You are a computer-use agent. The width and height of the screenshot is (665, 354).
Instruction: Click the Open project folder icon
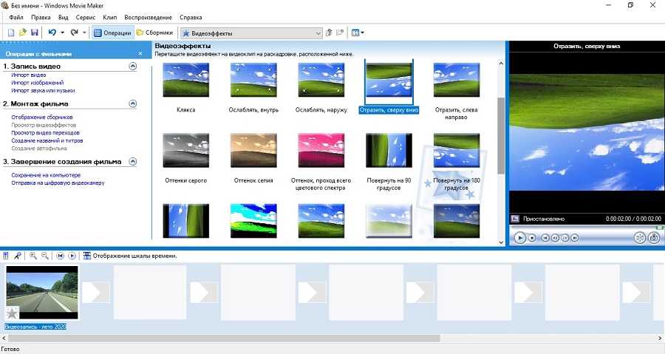pos(23,33)
